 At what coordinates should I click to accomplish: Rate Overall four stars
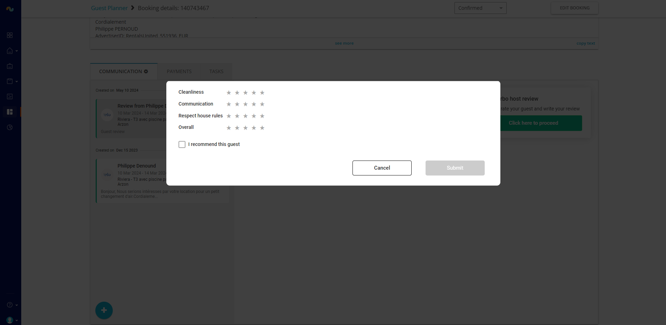[x=254, y=128]
